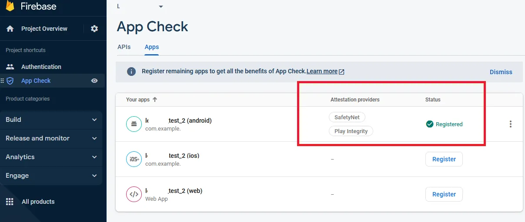The width and height of the screenshot is (525, 222).
Task: Click the Authentication people icon
Action: [x=10, y=67]
